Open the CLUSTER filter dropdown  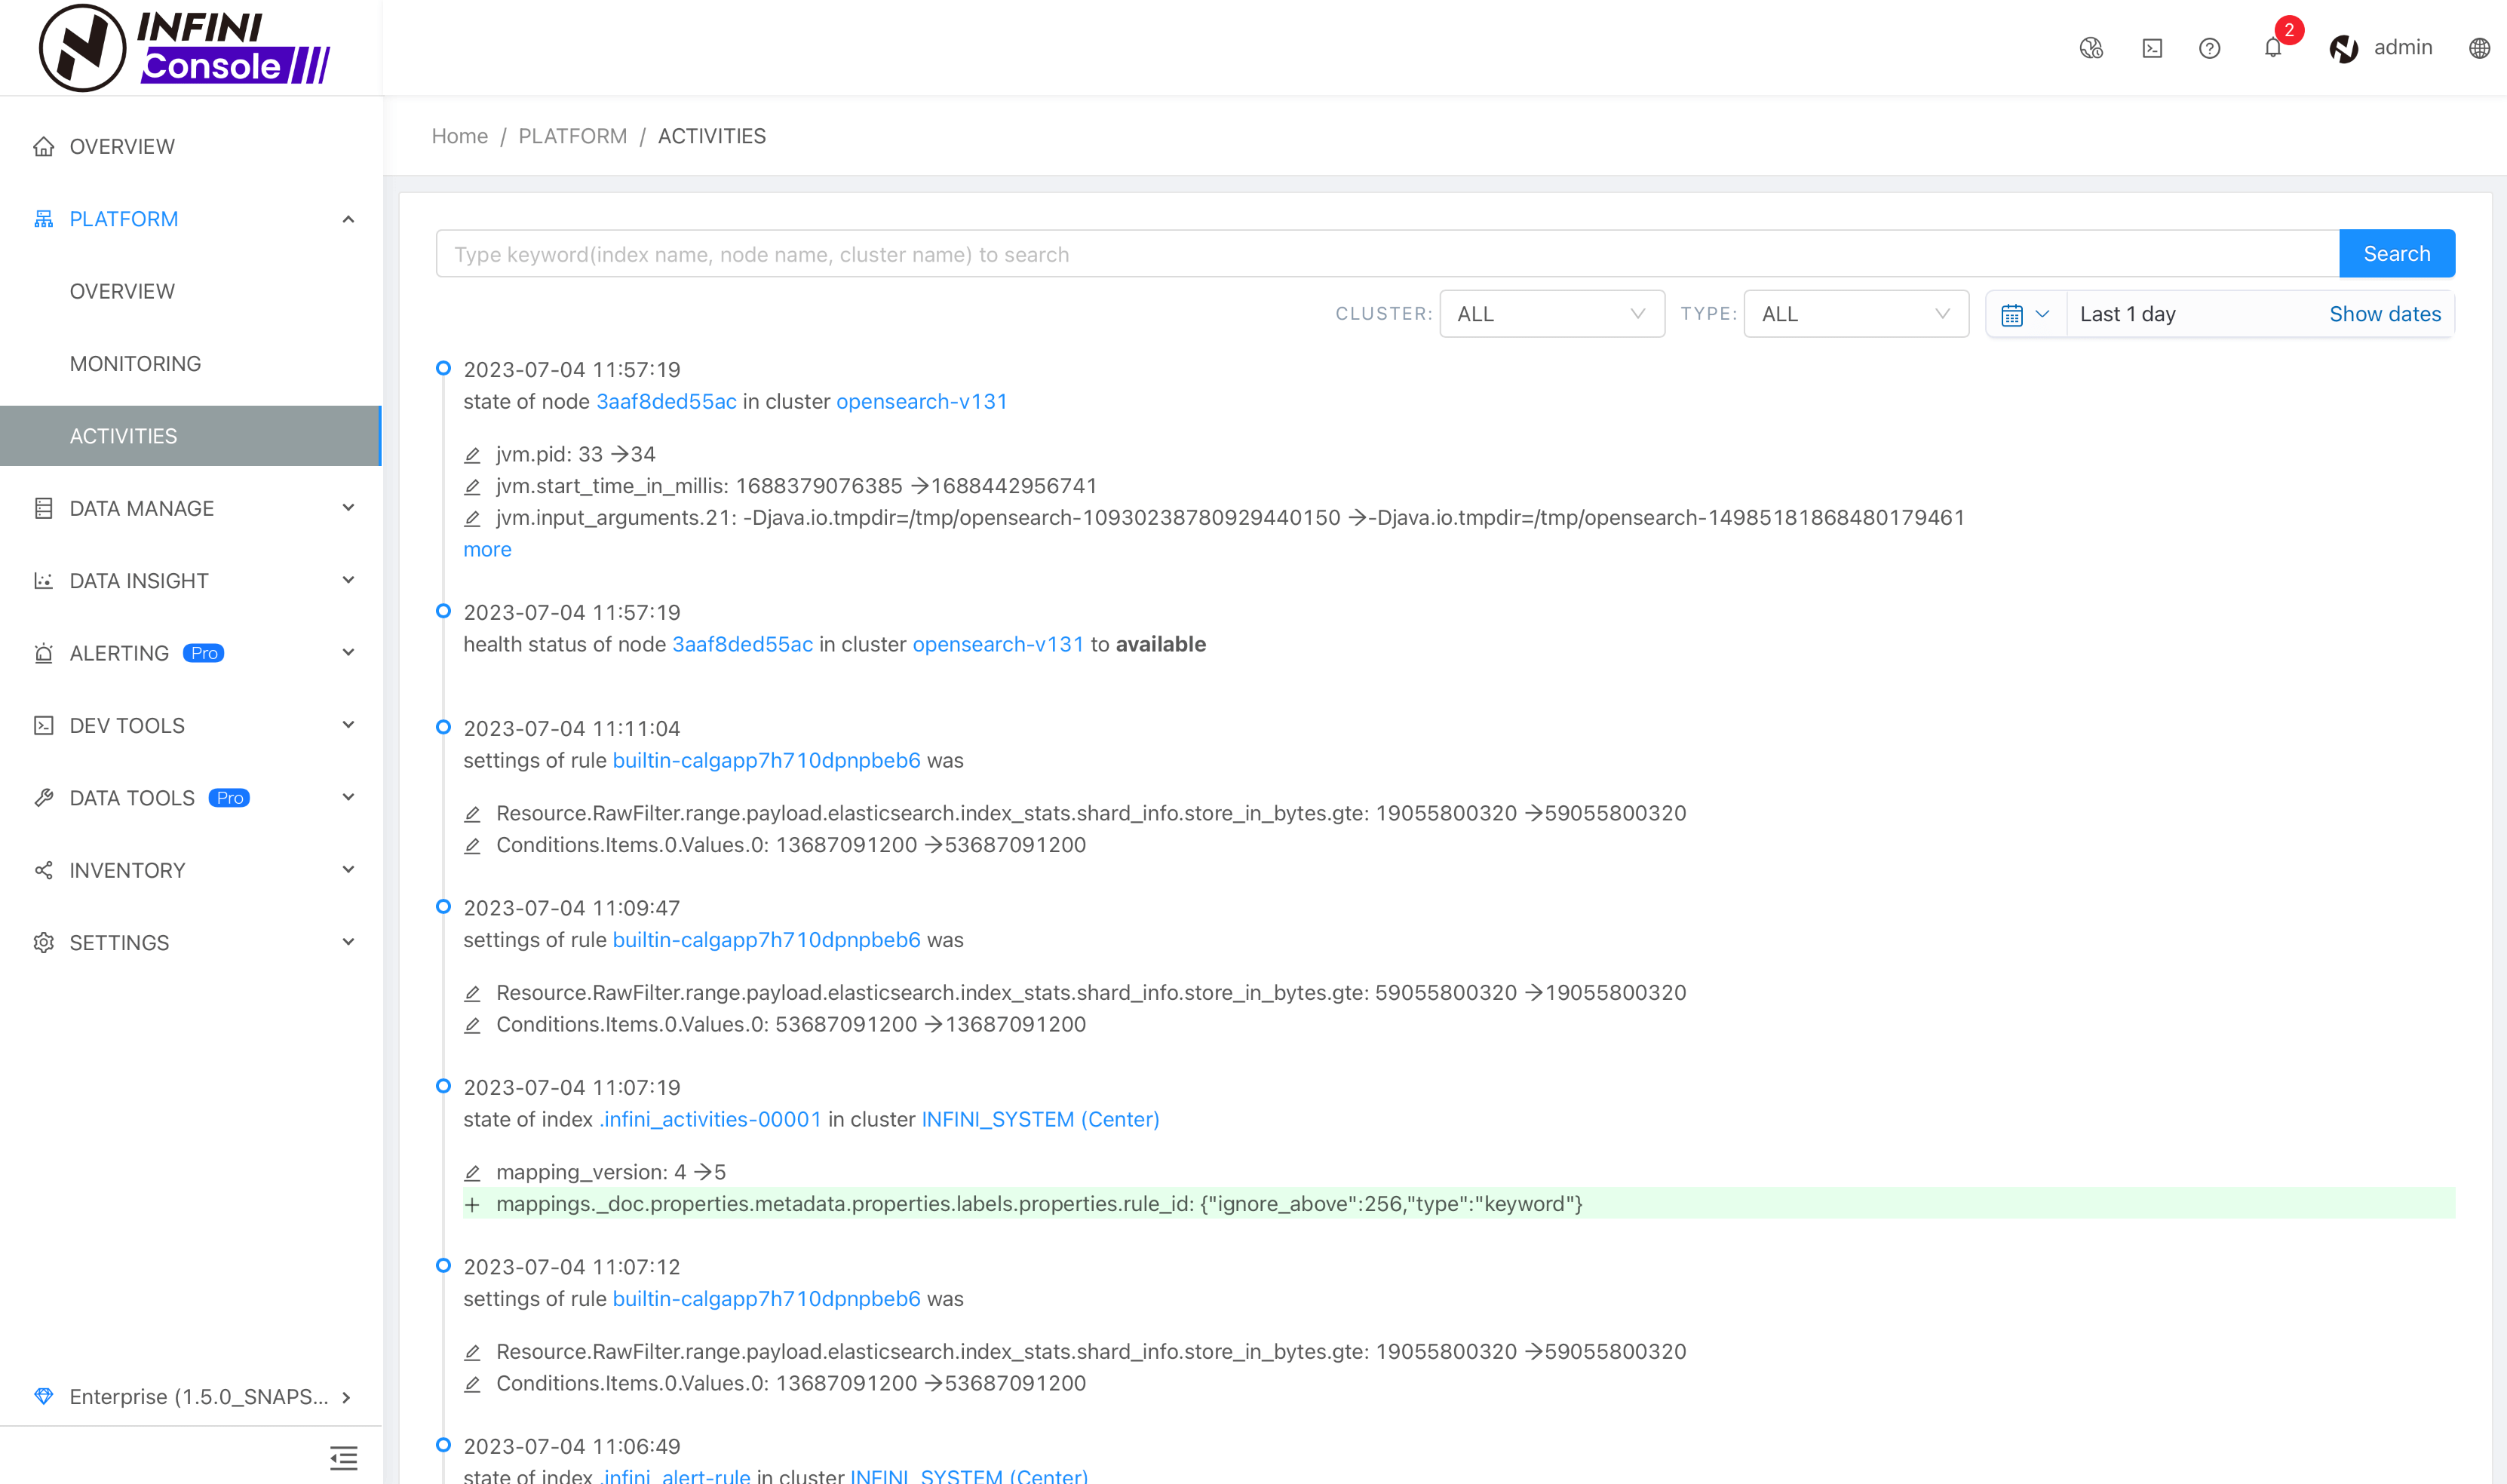(x=1552, y=314)
